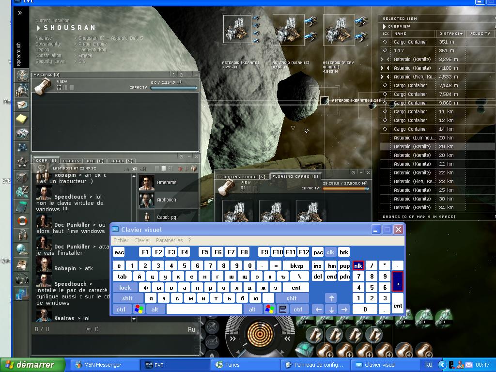Open the yellow notepad icon
The image size is (496, 372).
pos(22,119)
